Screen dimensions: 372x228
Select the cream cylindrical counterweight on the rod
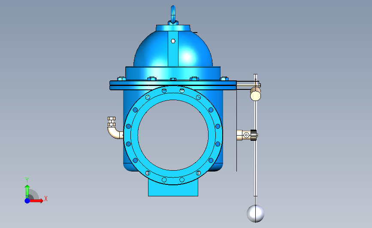point(256,94)
